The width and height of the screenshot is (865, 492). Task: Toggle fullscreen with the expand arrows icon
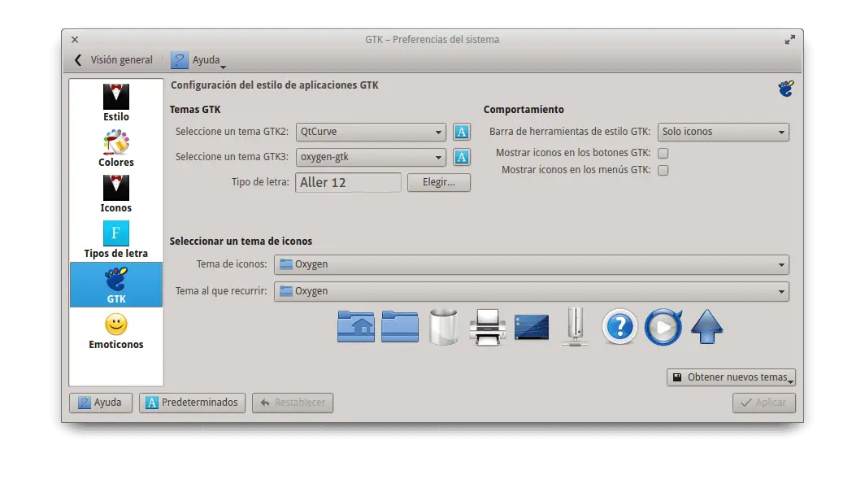click(x=790, y=40)
